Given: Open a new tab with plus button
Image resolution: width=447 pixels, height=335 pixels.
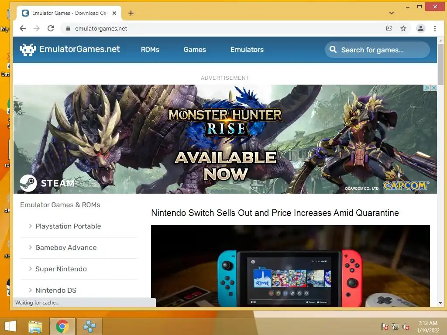Looking at the screenshot, I should (x=131, y=13).
